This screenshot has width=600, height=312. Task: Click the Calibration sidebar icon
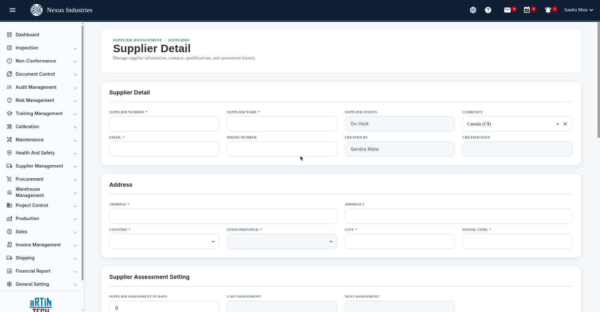(x=9, y=127)
